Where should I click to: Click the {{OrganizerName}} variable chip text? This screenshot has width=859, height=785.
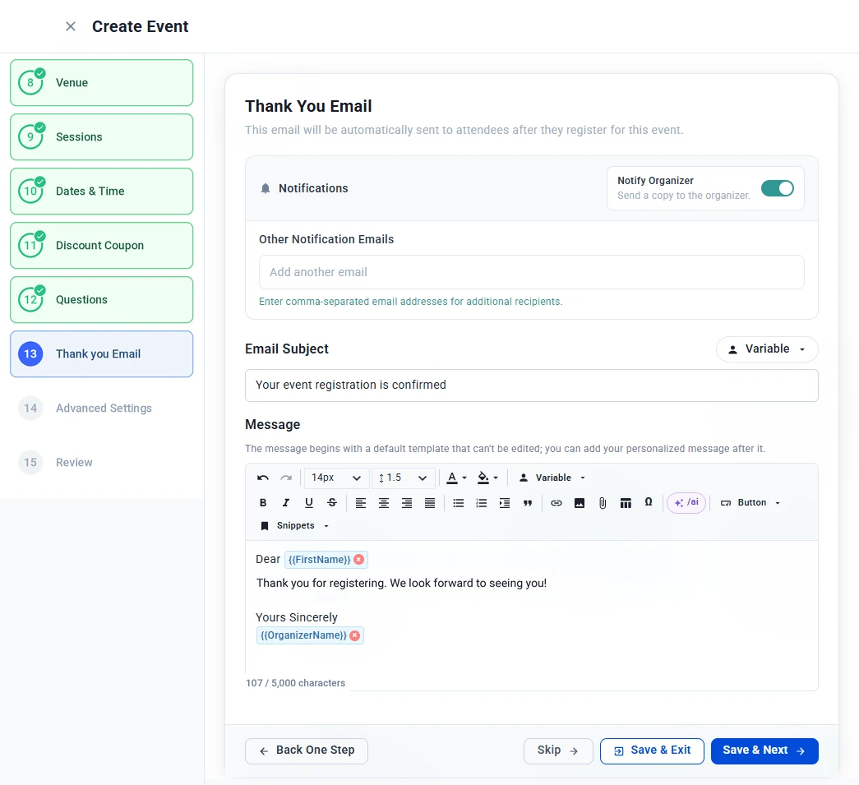coord(303,635)
